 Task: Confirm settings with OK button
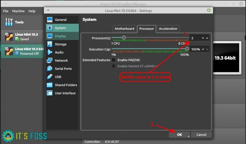pos(180,134)
